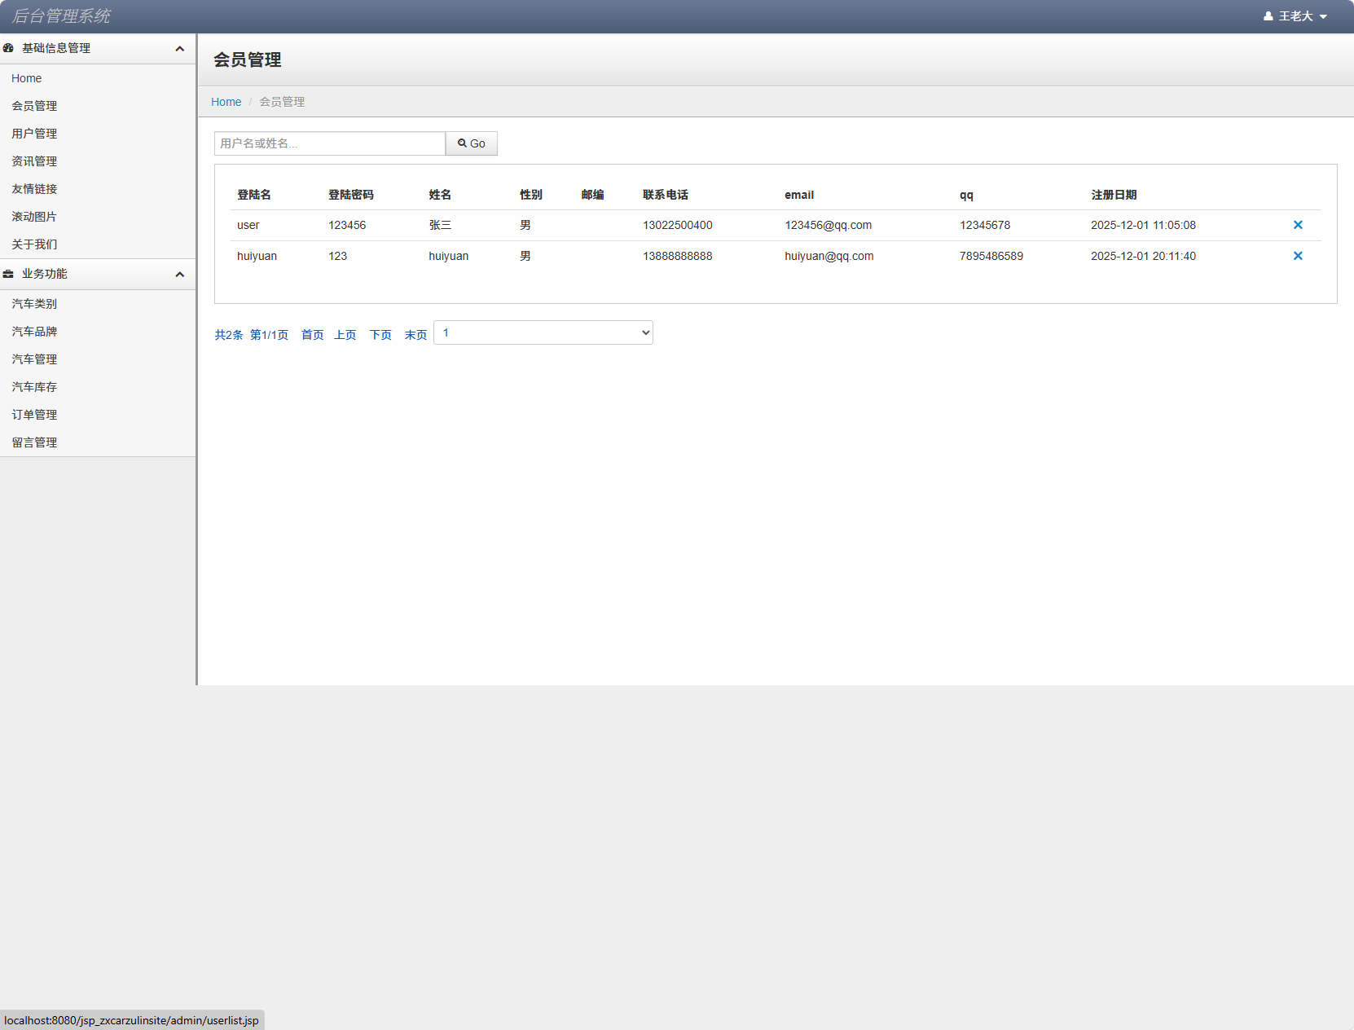Focus the 用户名或姓名 search field
1354x1030 pixels.
[329, 143]
